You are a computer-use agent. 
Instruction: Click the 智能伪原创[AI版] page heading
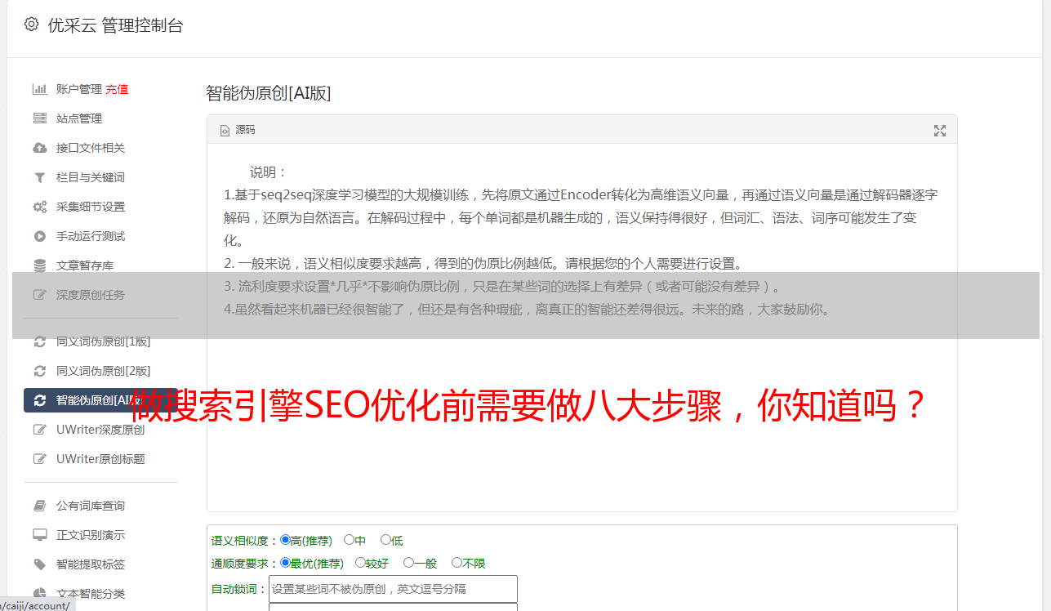[x=268, y=93]
